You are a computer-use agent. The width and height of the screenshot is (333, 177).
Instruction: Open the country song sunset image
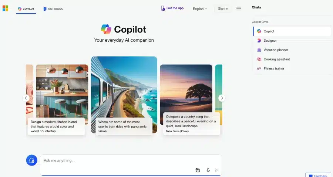coord(186,88)
